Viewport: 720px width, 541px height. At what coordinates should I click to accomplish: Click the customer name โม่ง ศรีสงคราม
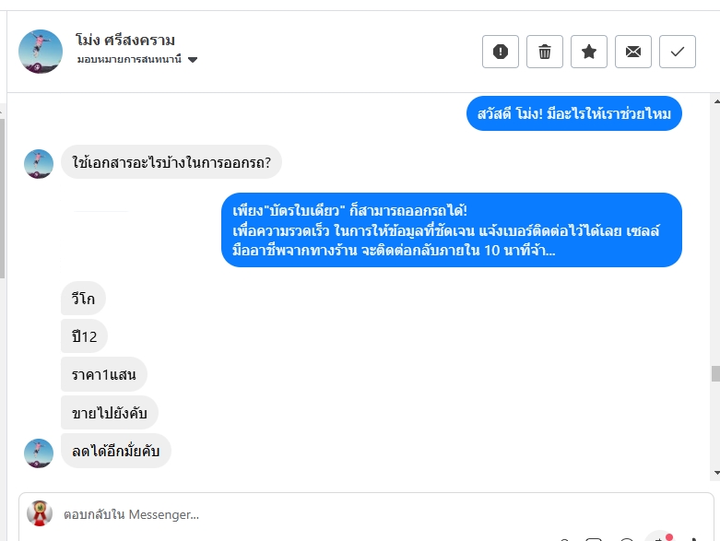[x=125, y=41]
